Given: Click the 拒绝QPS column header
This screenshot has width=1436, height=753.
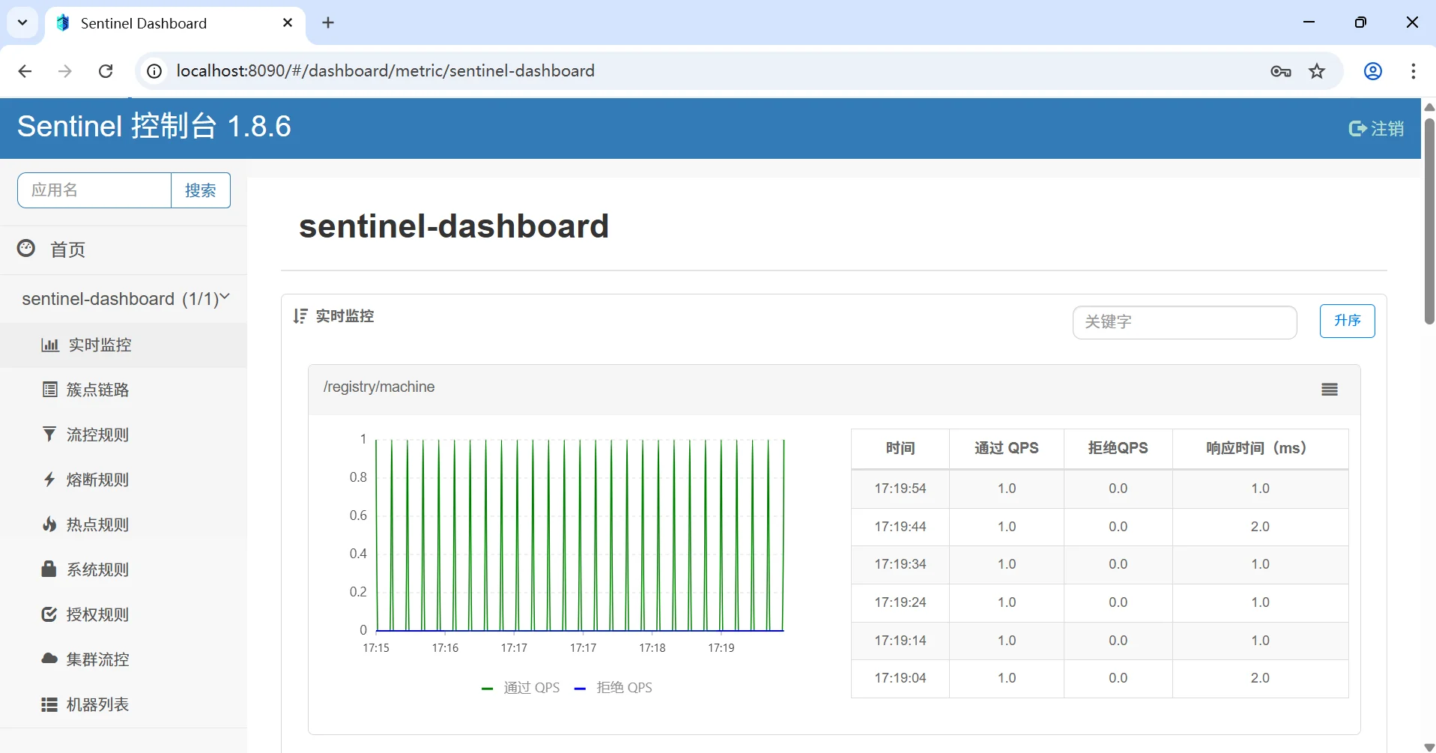Looking at the screenshot, I should click(1118, 448).
